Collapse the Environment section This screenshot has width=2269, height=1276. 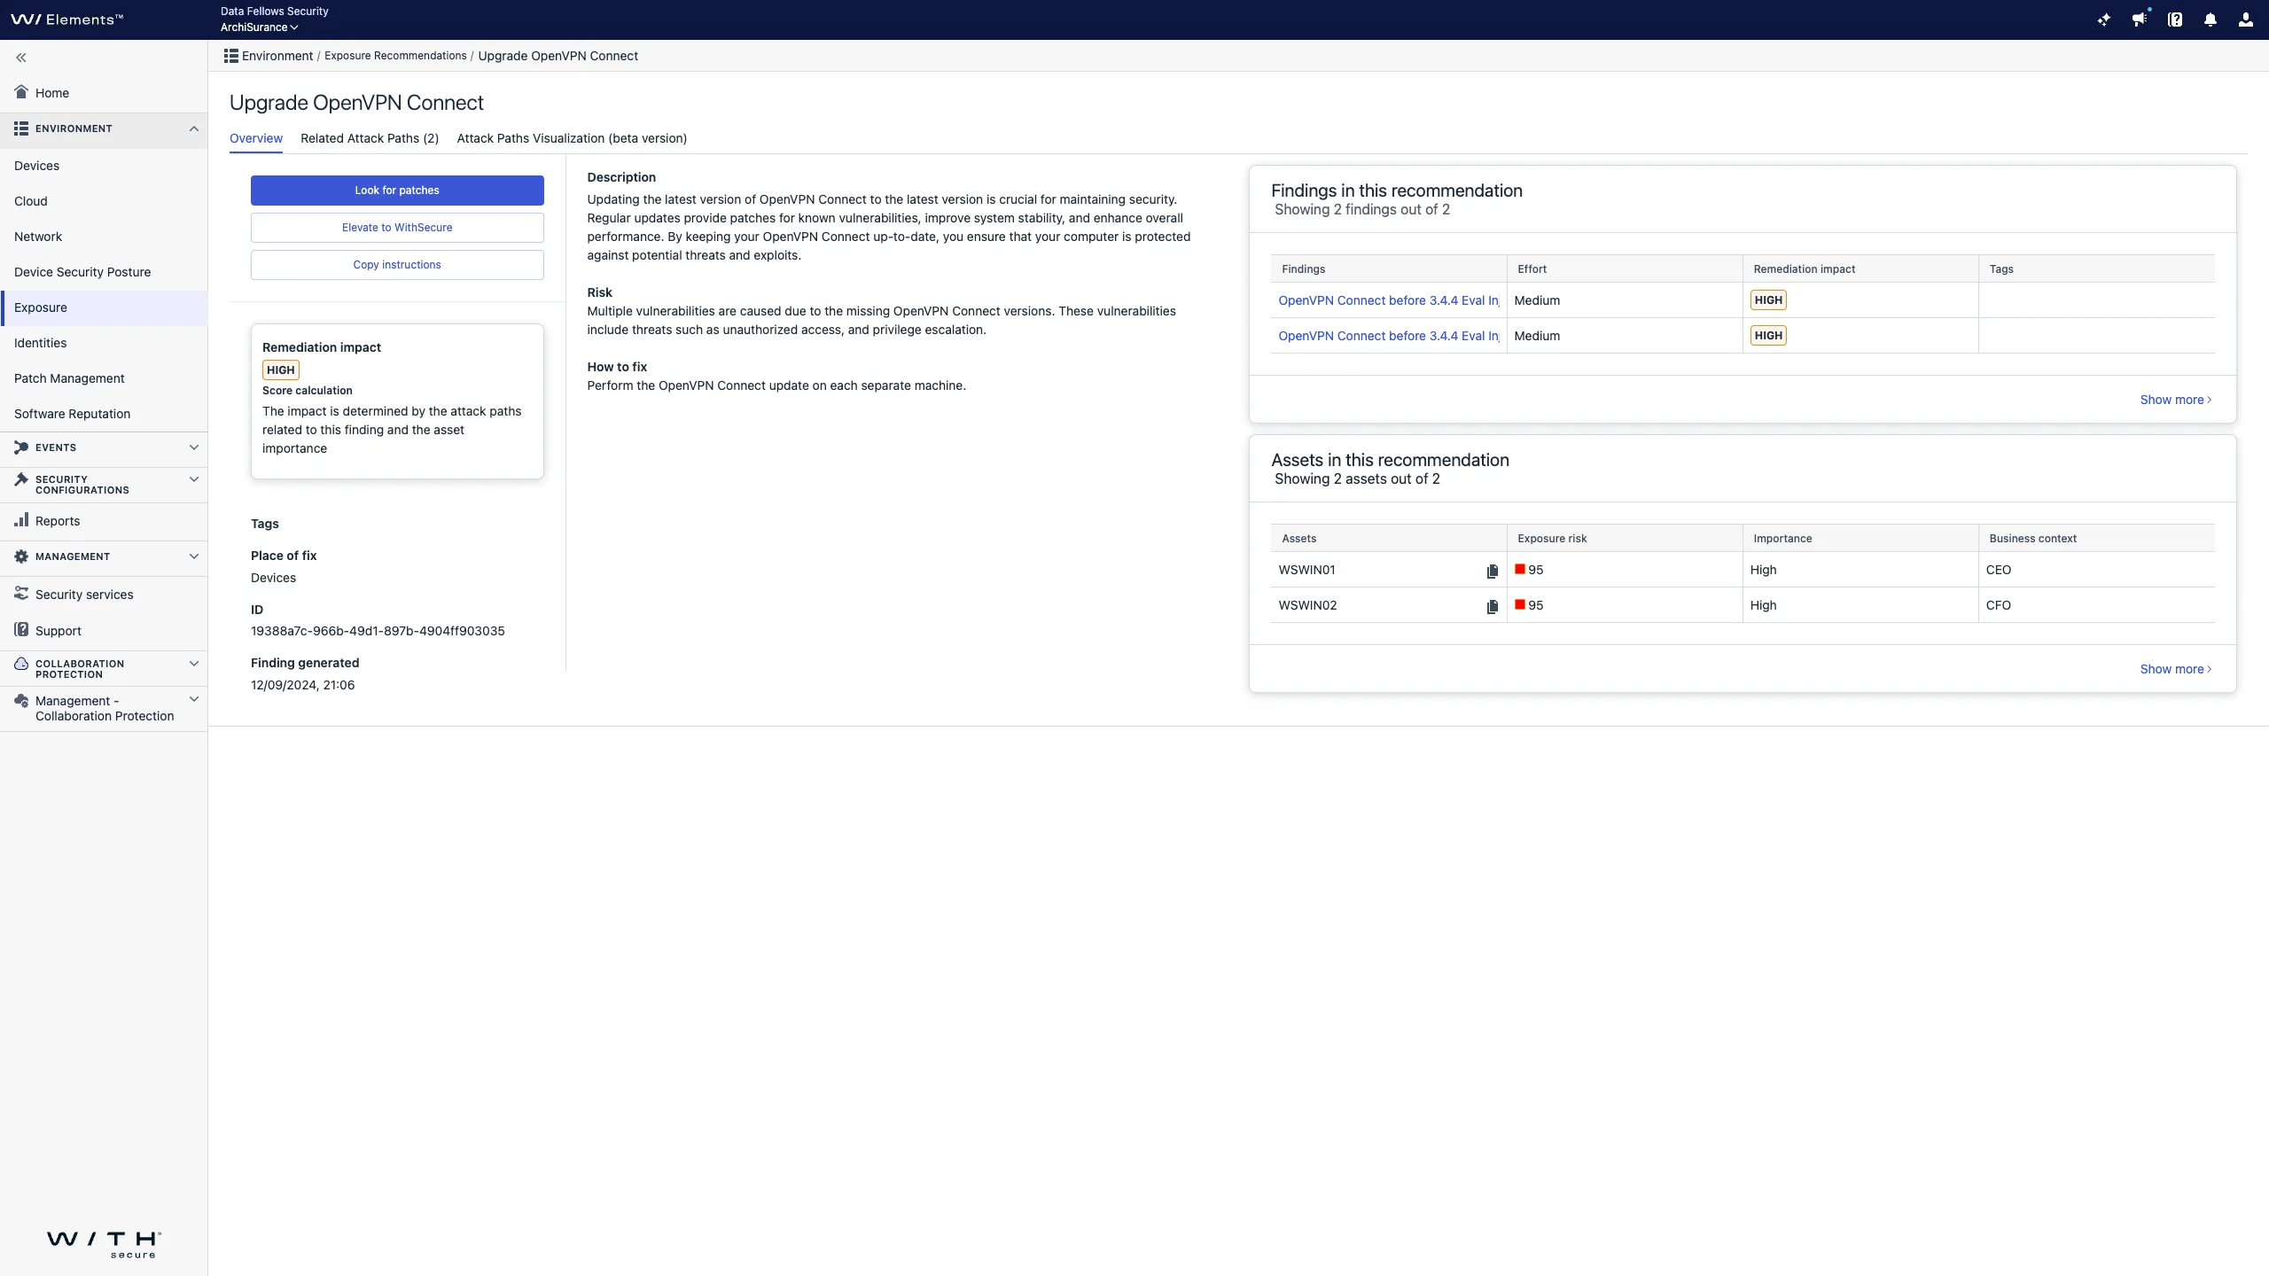click(193, 128)
